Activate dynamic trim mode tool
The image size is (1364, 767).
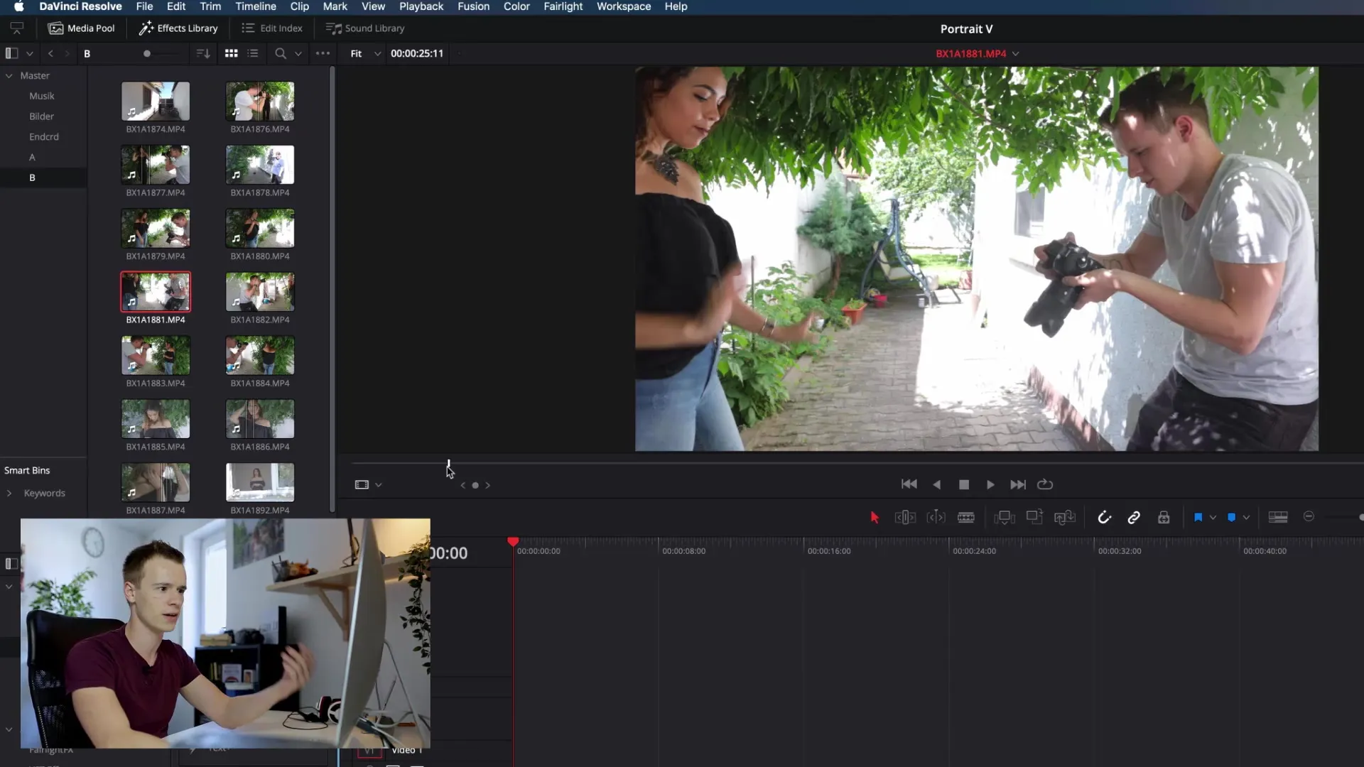(x=936, y=518)
